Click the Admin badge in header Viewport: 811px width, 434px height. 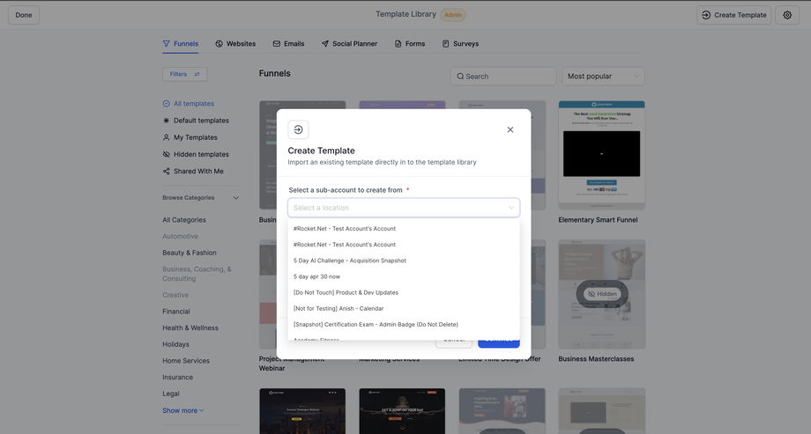click(x=453, y=15)
